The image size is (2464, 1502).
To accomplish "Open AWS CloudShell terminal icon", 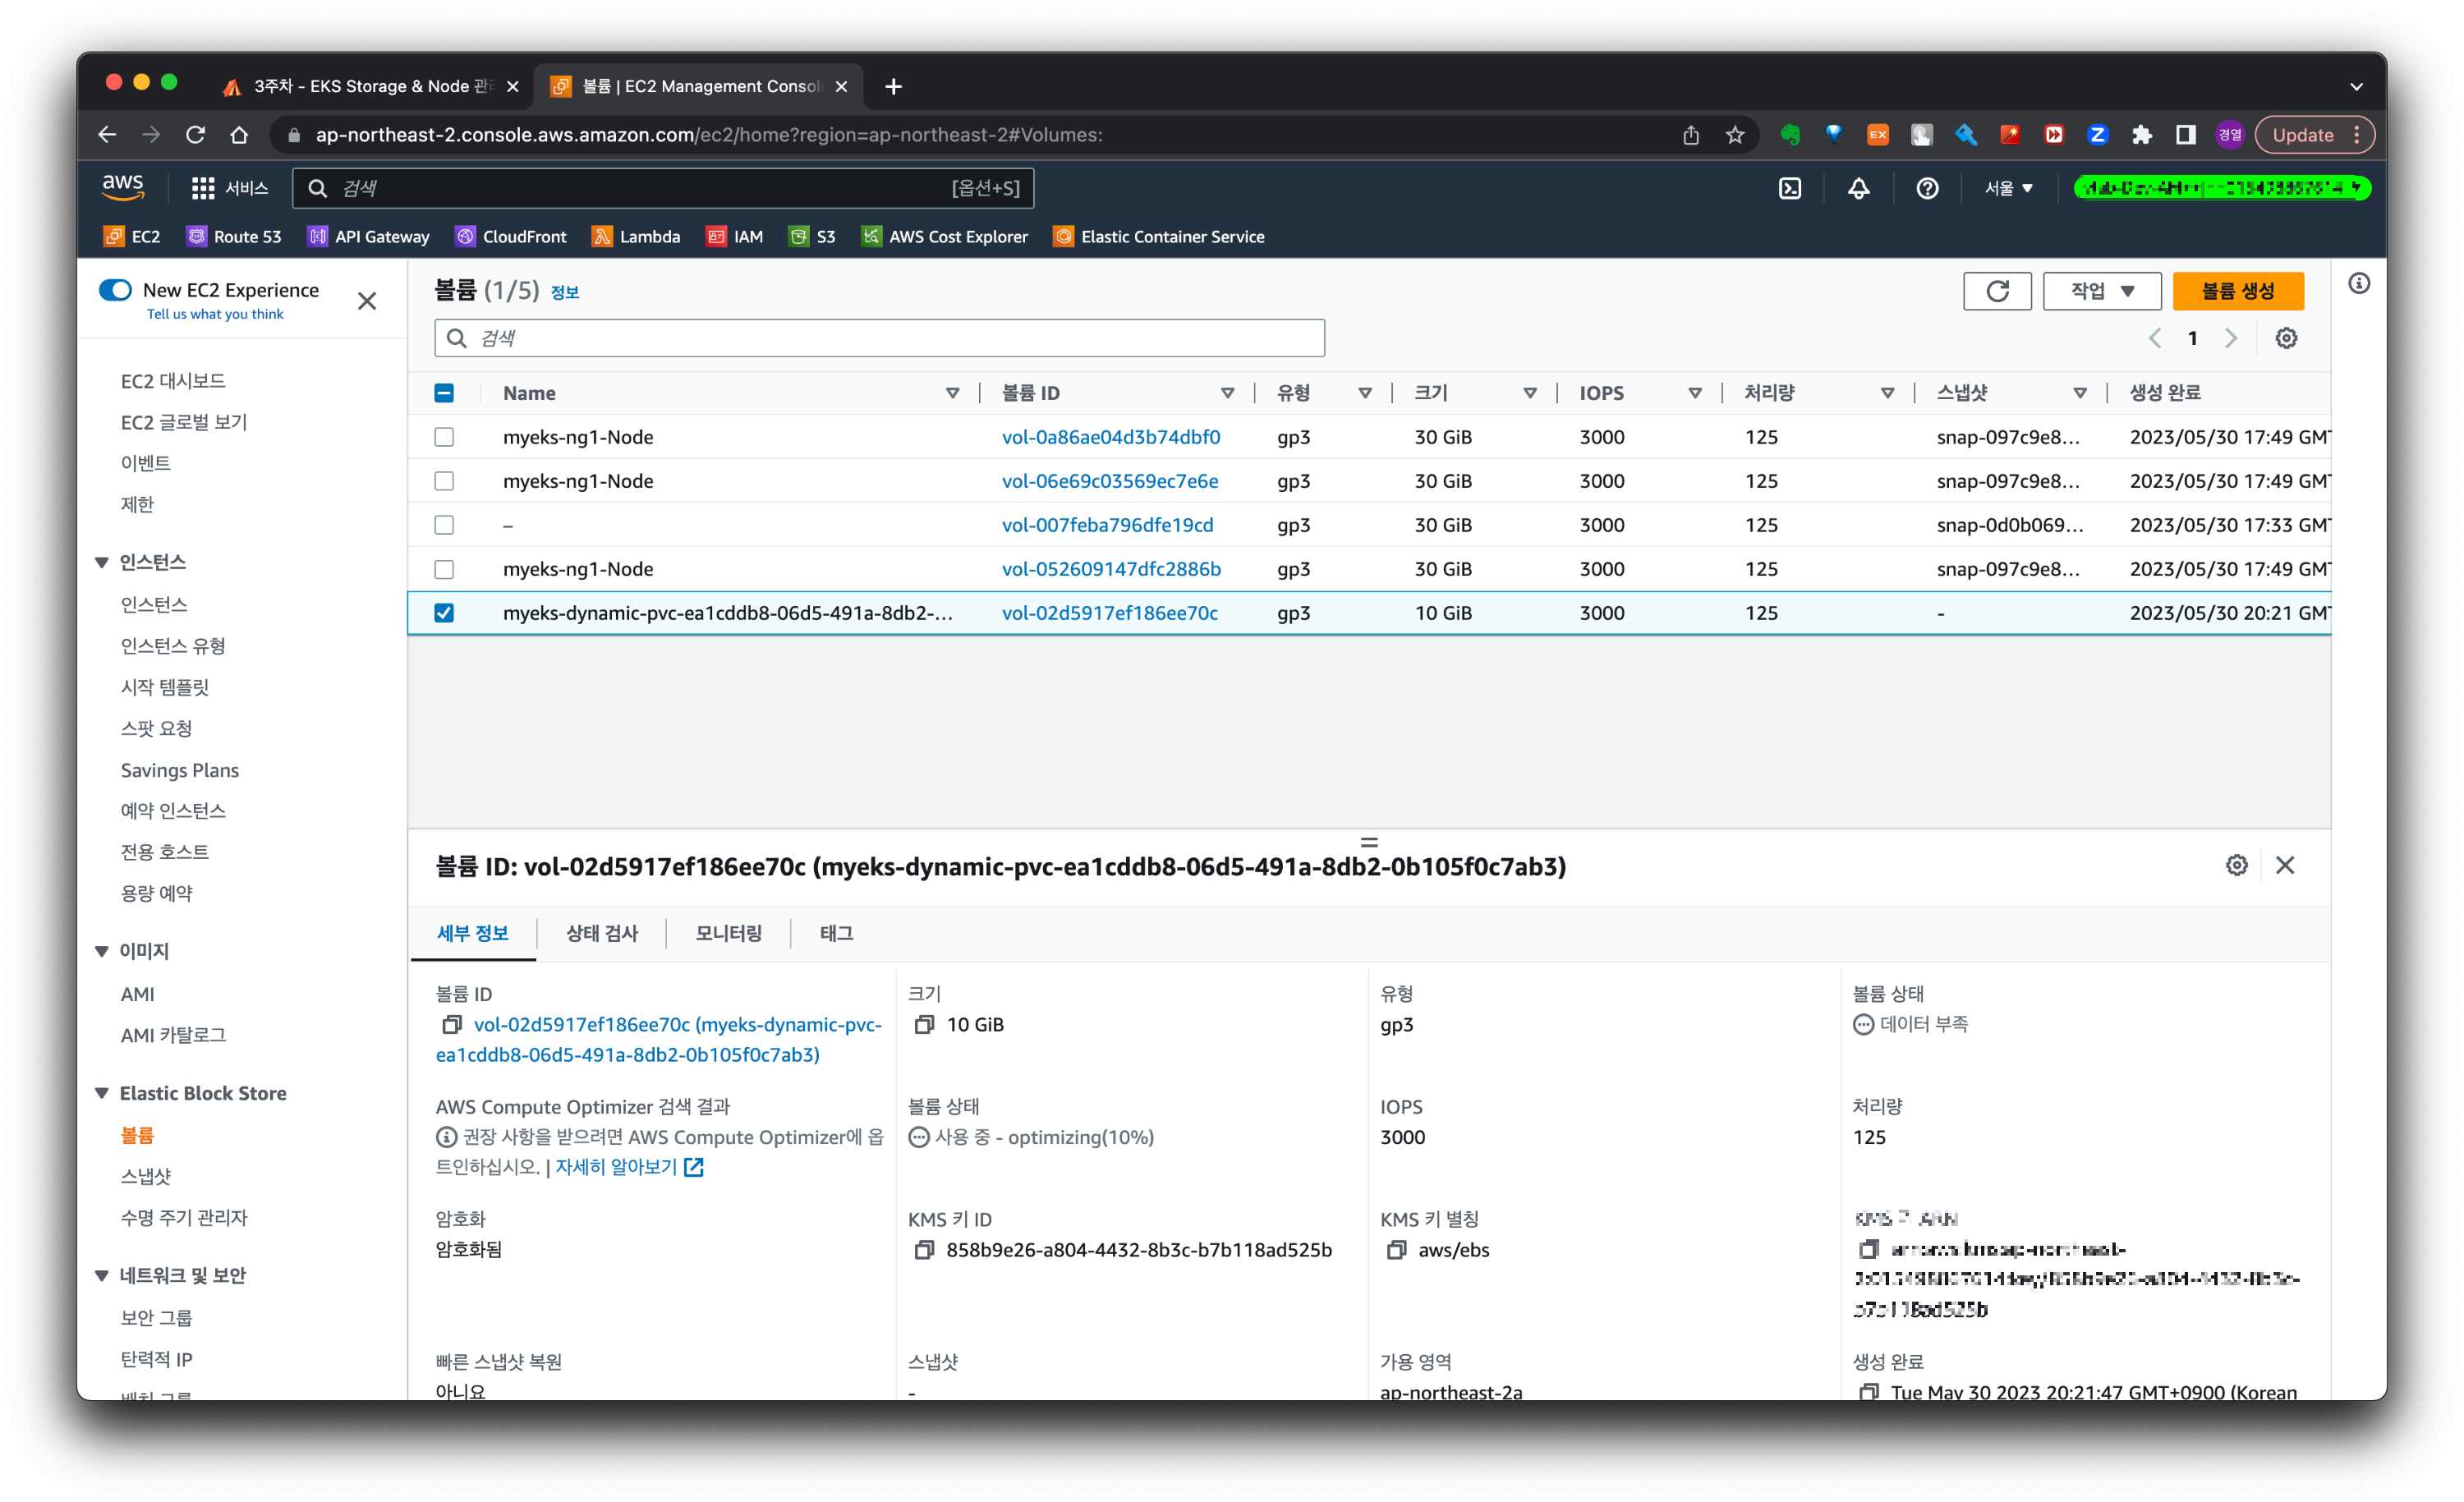I will click(1790, 188).
